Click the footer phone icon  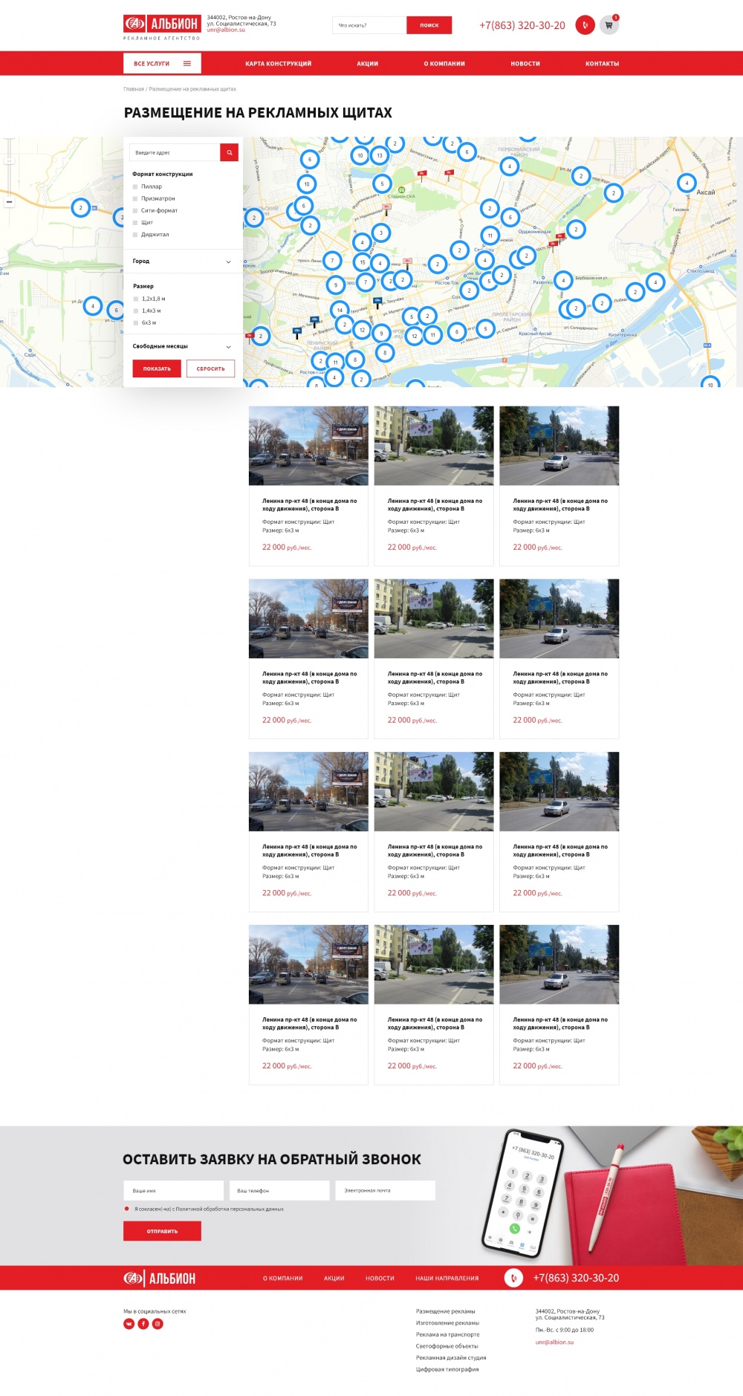tap(513, 1278)
